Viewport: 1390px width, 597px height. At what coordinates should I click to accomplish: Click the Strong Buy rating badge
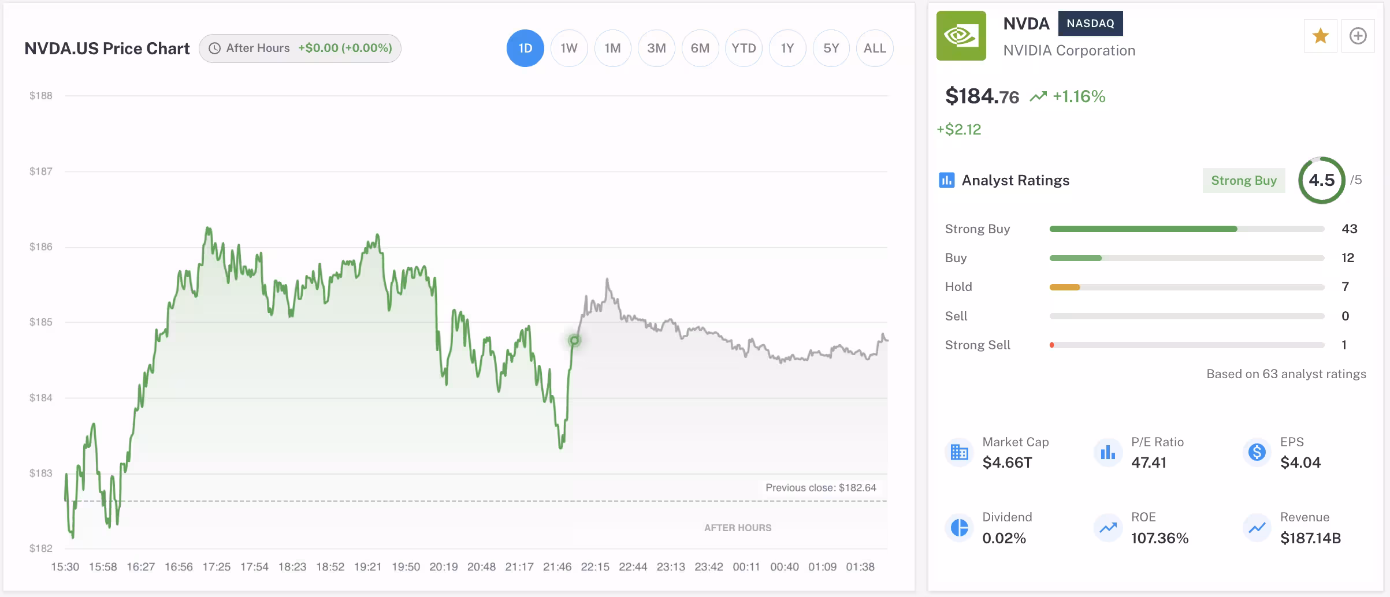coord(1244,180)
